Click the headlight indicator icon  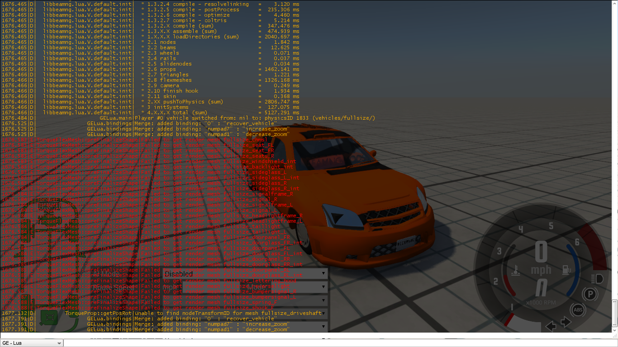[x=597, y=279]
